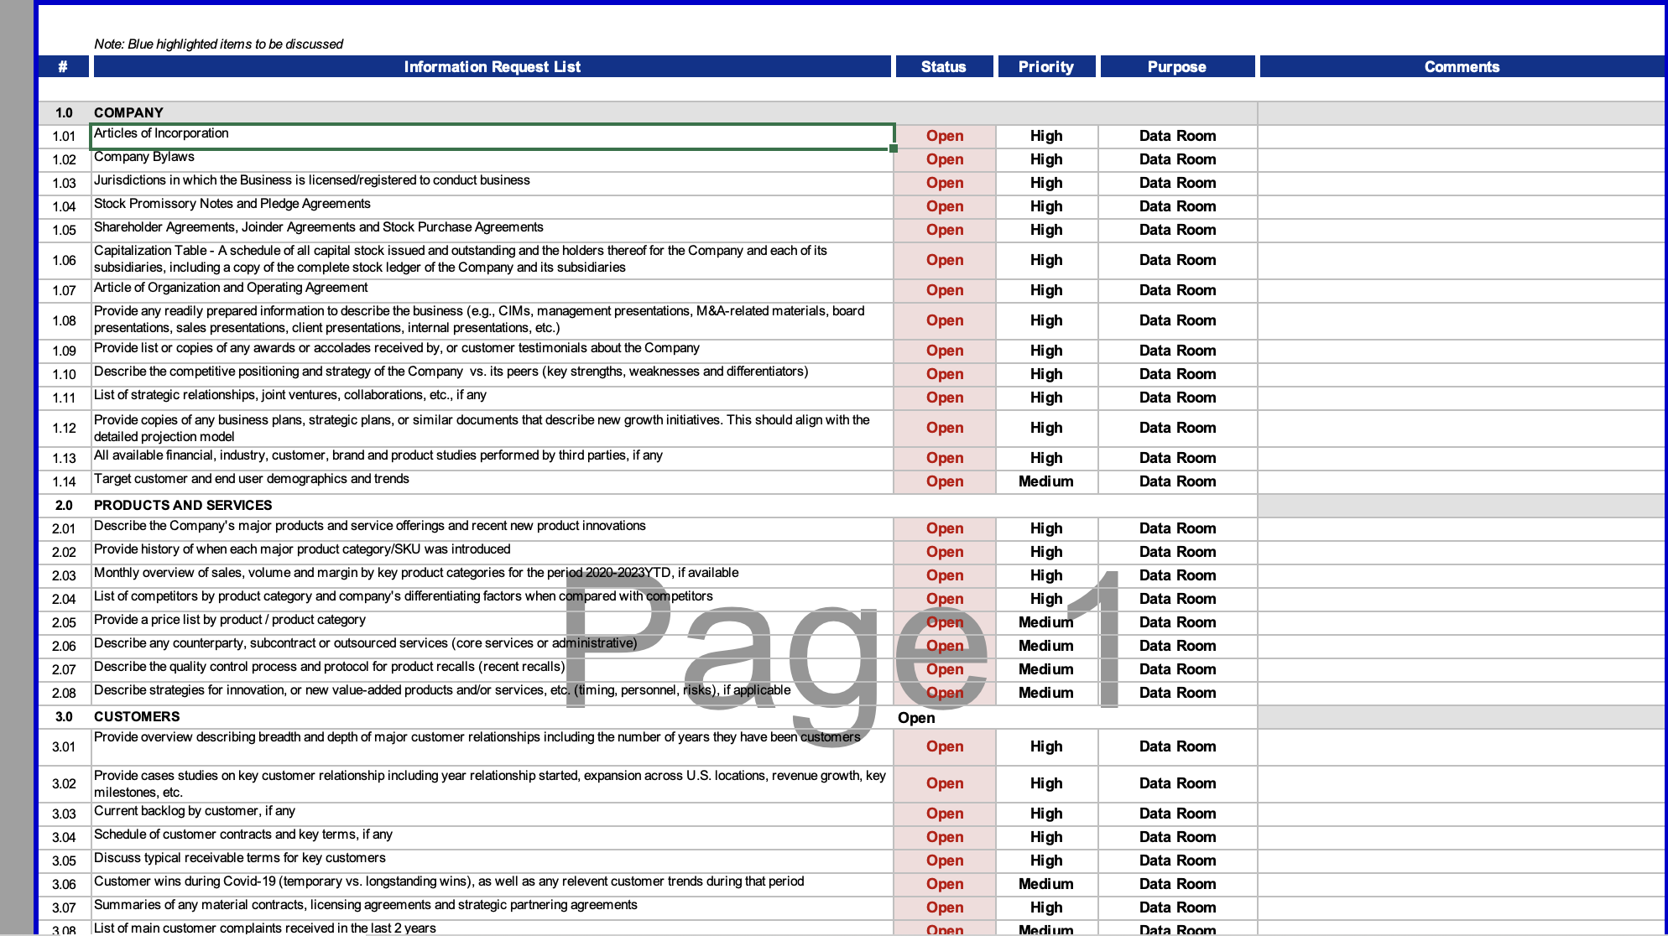Image resolution: width=1668 pixels, height=936 pixels.
Task: Select the 'PRODUCTS AND SERVICES' section heading
Action: click(183, 505)
